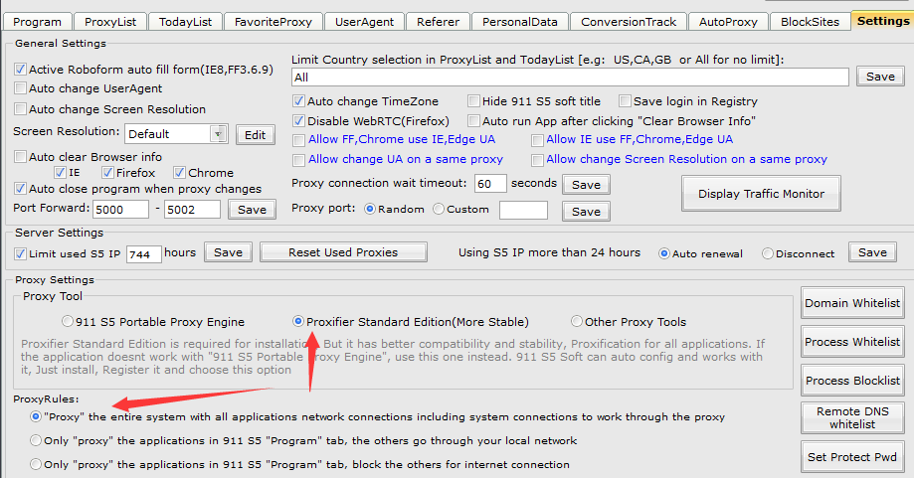Select proxy the entire system rule
914x478 pixels.
tap(36, 416)
